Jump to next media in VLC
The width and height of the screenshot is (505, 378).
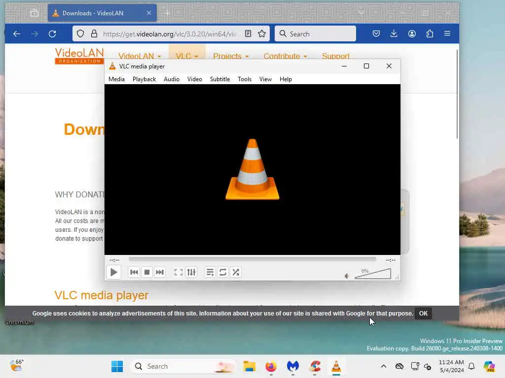[160, 272]
